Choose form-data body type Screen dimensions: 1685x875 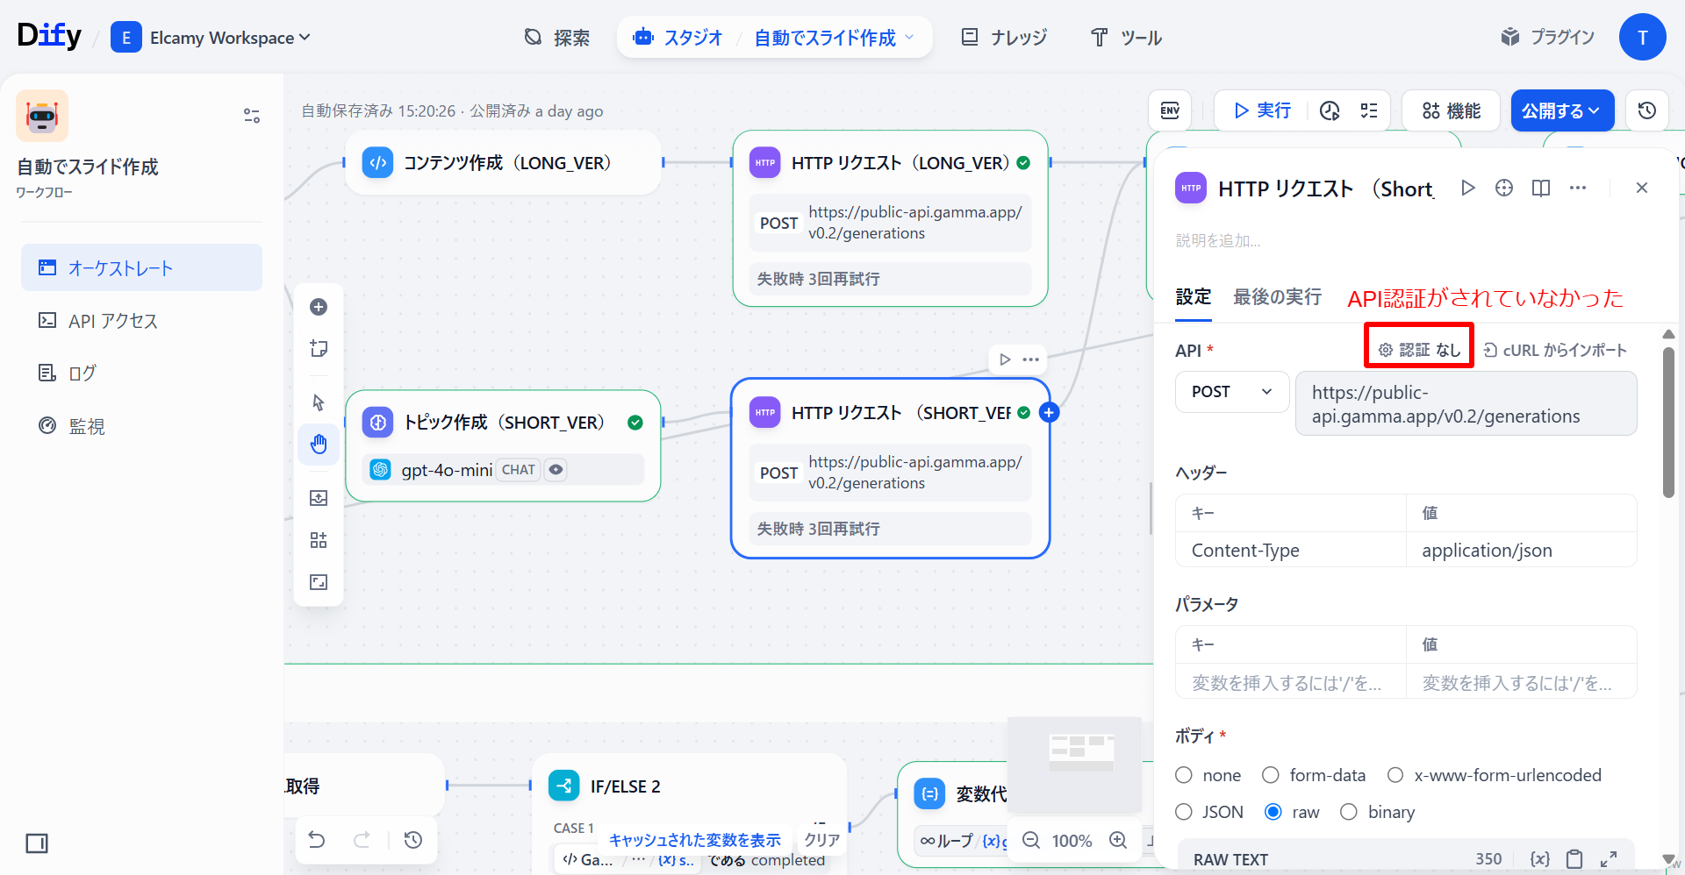coord(1271,775)
